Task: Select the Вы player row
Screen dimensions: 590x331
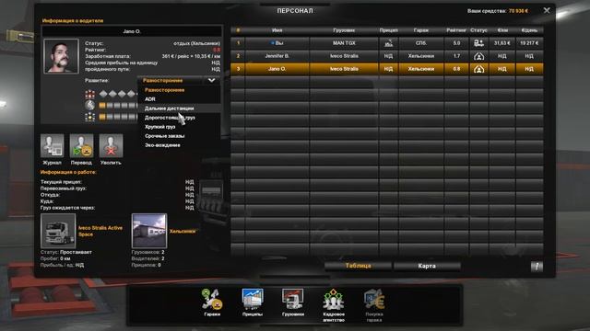Action: tap(387, 43)
